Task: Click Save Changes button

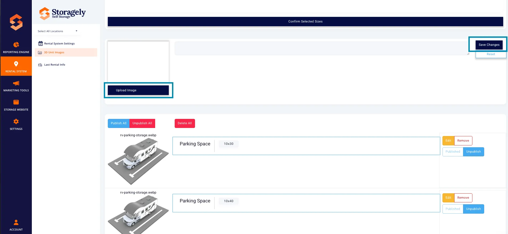Action: [489, 45]
